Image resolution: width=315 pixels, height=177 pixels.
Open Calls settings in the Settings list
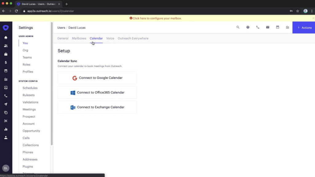(26, 138)
